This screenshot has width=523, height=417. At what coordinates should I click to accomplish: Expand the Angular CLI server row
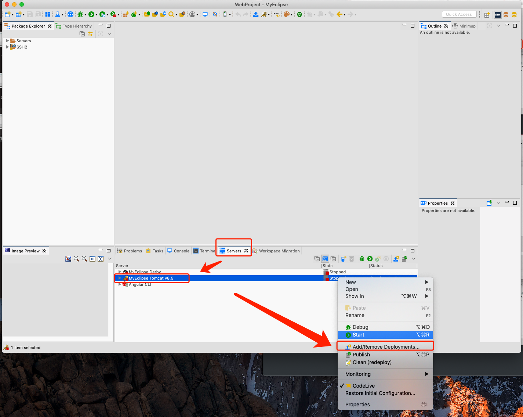point(120,284)
